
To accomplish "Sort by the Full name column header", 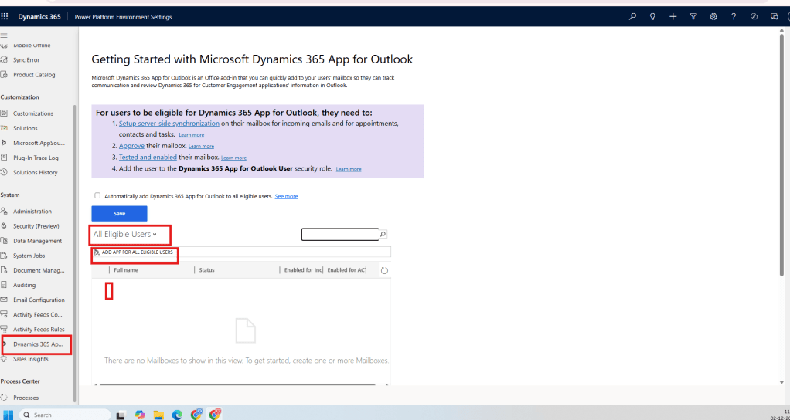I will [x=126, y=270].
